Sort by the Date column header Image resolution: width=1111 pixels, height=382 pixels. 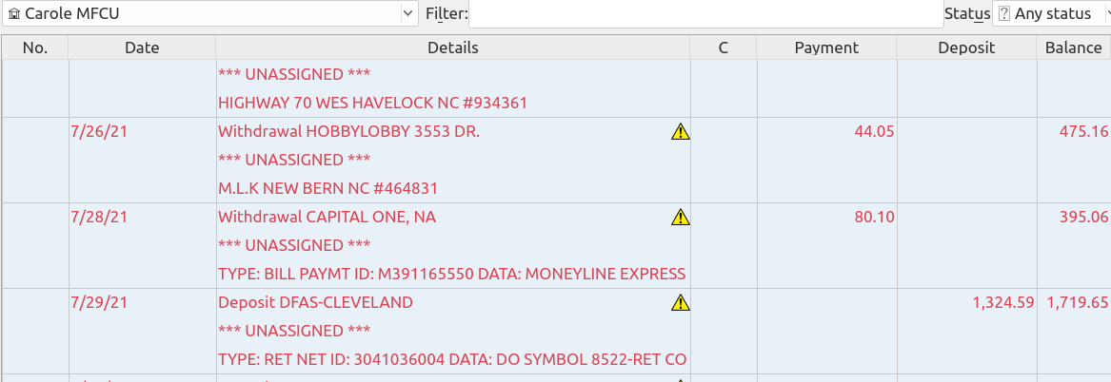tap(142, 48)
